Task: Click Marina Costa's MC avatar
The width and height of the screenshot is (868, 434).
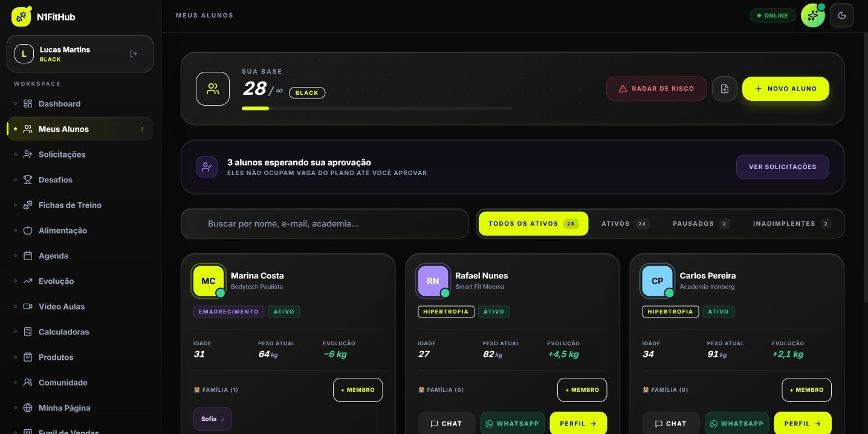Action: [x=209, y=281]
